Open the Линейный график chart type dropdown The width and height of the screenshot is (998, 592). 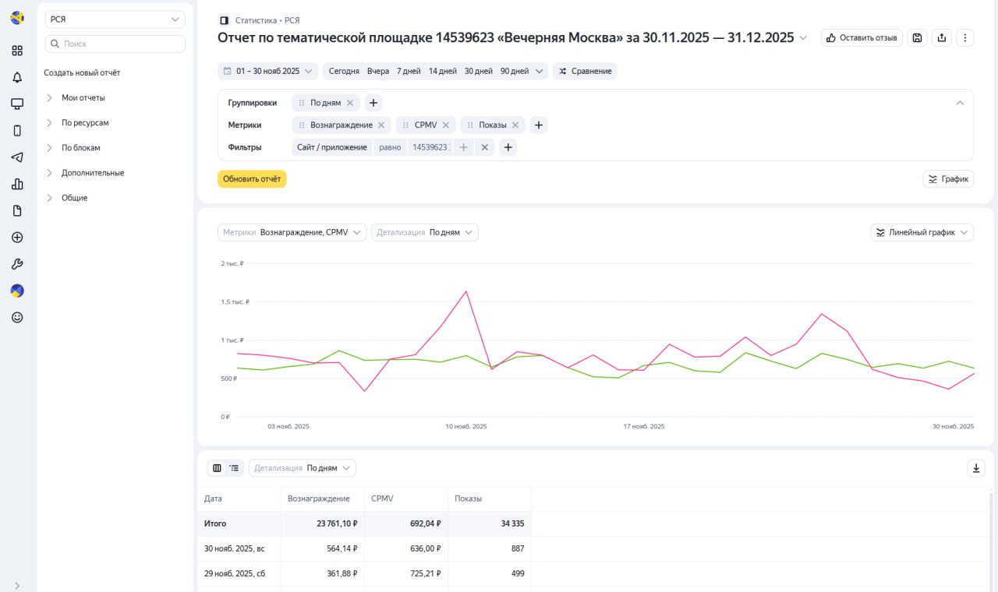click(x=922, y=232)
